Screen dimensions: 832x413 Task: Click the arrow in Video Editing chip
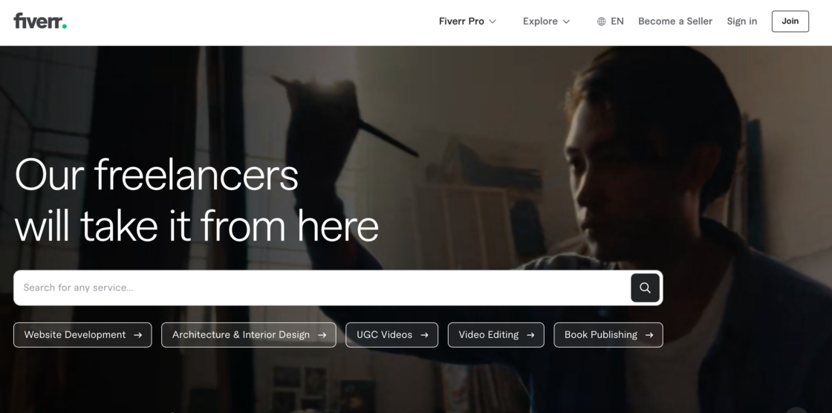pyautogui.click(x=530, y=335)
